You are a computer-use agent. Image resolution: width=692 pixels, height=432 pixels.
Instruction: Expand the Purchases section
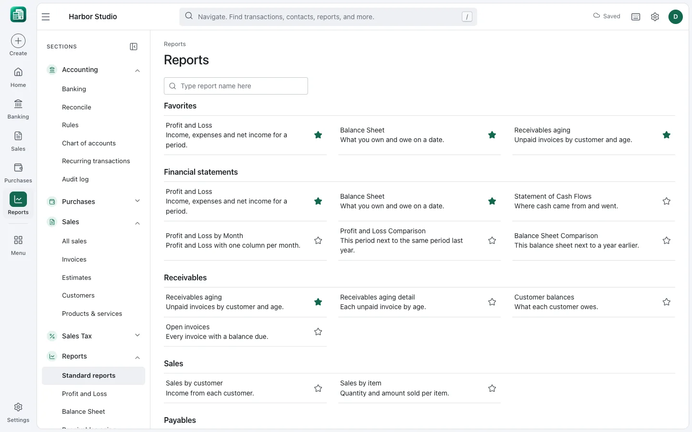(137, 201)
